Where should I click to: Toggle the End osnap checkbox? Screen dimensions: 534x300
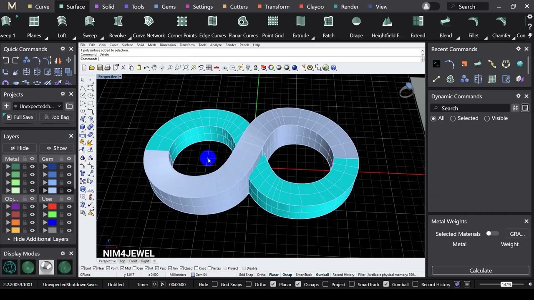coord(83,268)
